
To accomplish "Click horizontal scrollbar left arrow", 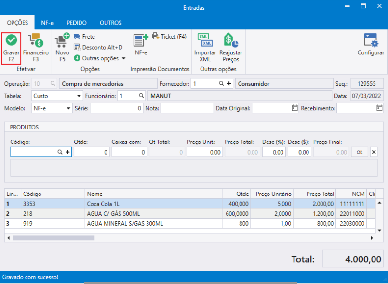I will click(x=8, y=238).
